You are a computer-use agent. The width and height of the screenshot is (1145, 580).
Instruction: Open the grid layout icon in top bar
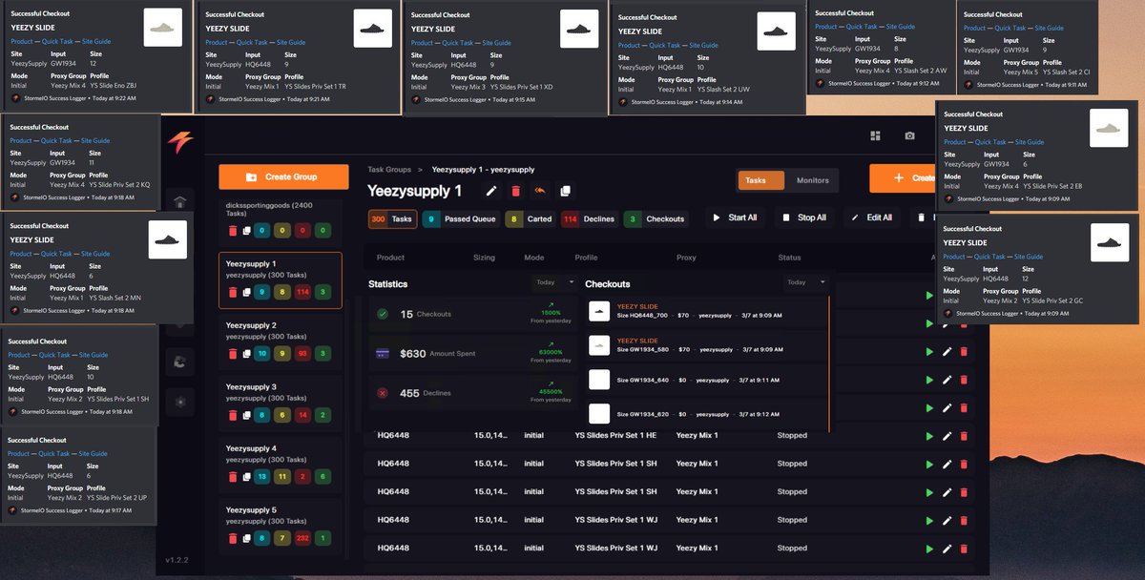pos(875,136)
